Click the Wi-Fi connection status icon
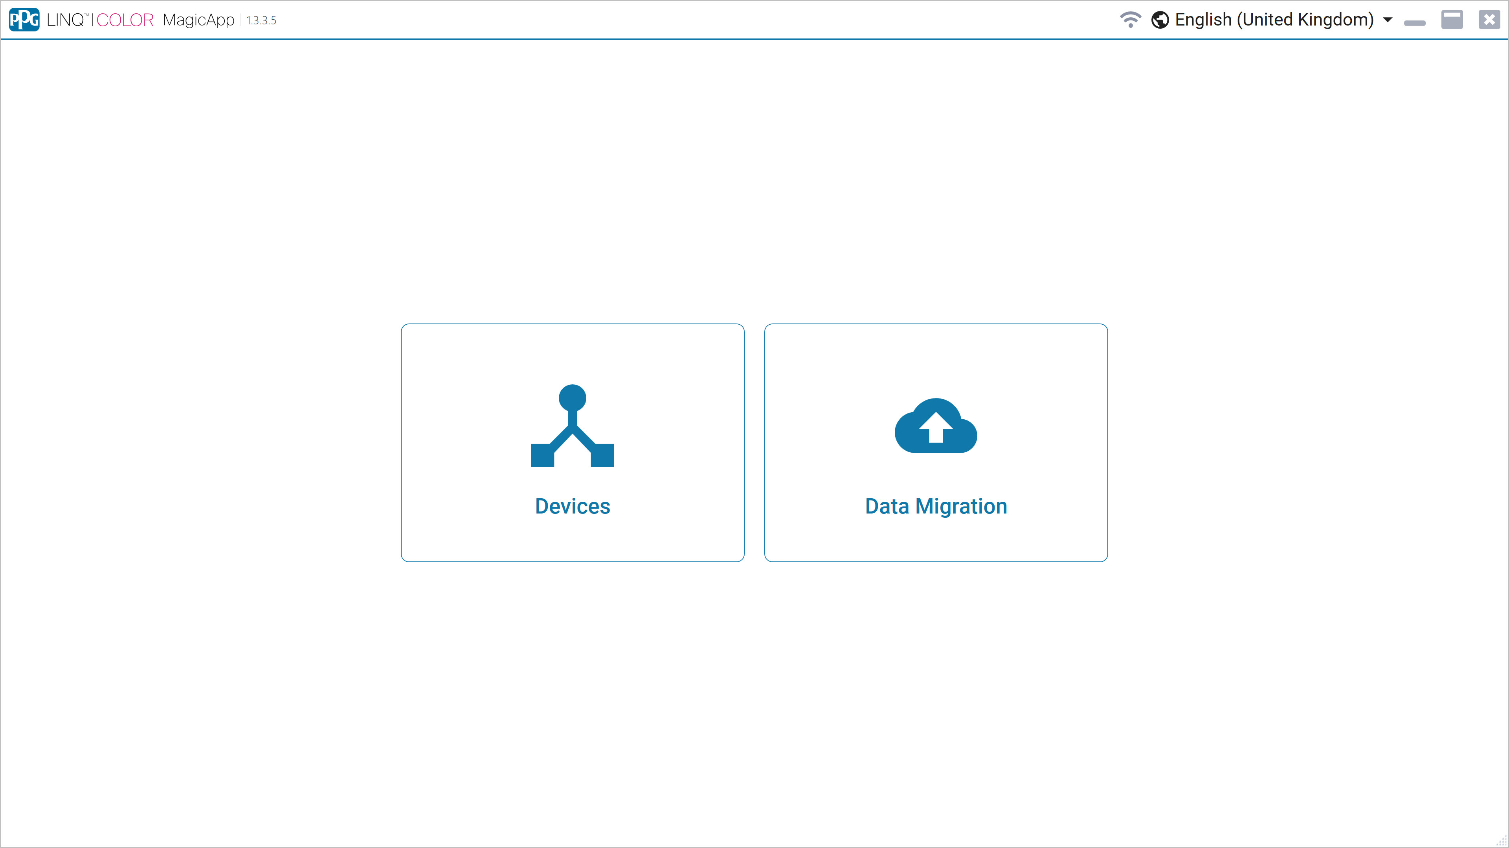The width and height of the screenshot is (1509, 848). pos(1130,20)
